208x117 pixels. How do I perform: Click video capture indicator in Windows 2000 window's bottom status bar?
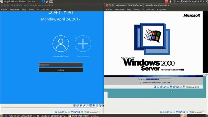point(181,112)
